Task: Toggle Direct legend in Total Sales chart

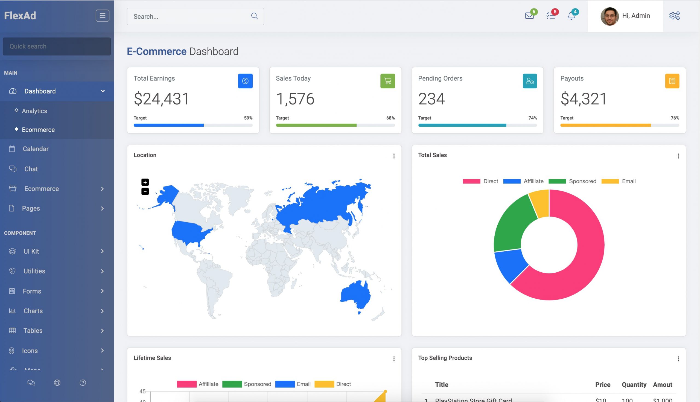Action: click(x=480, y=181)
